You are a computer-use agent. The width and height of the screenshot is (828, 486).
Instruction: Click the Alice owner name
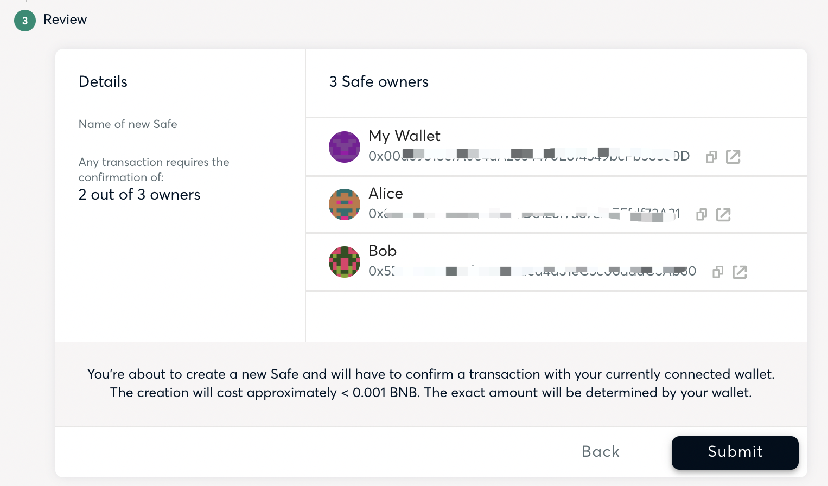click(386, 193)
